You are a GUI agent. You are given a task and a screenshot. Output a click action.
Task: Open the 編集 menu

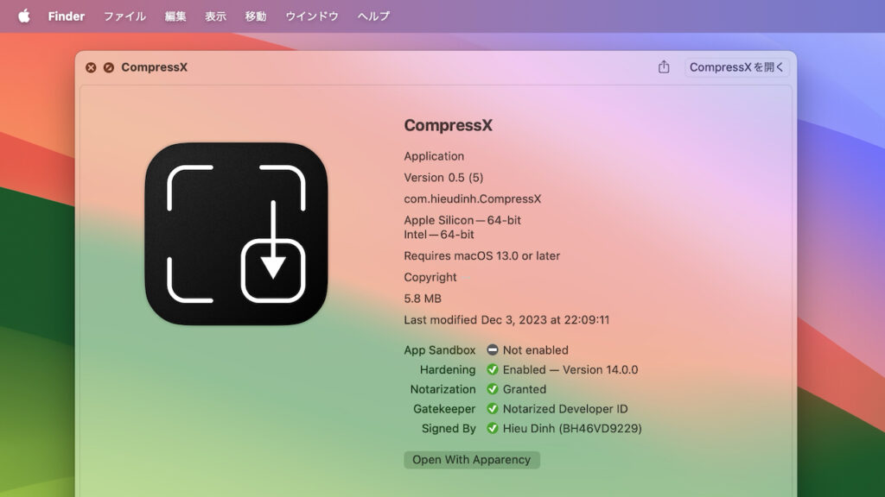175,16
